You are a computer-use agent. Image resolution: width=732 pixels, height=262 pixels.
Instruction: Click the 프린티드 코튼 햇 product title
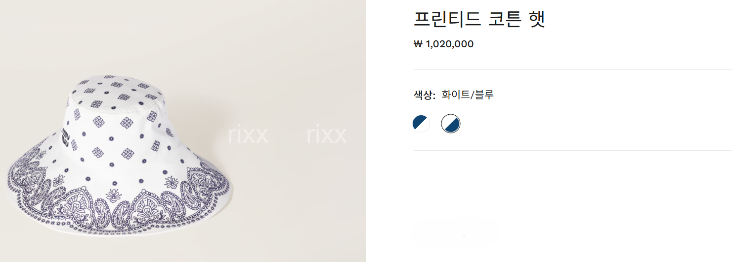pyautogui.click(x=479, y=19)
